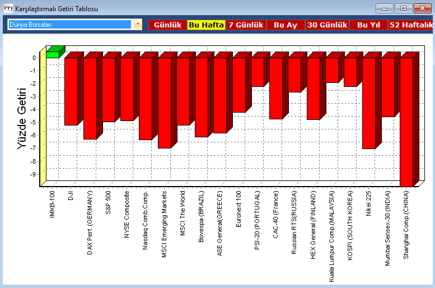The image size is (435, 288).
Task: Switch to the Günlük period tab
Action: coord(167,25)
